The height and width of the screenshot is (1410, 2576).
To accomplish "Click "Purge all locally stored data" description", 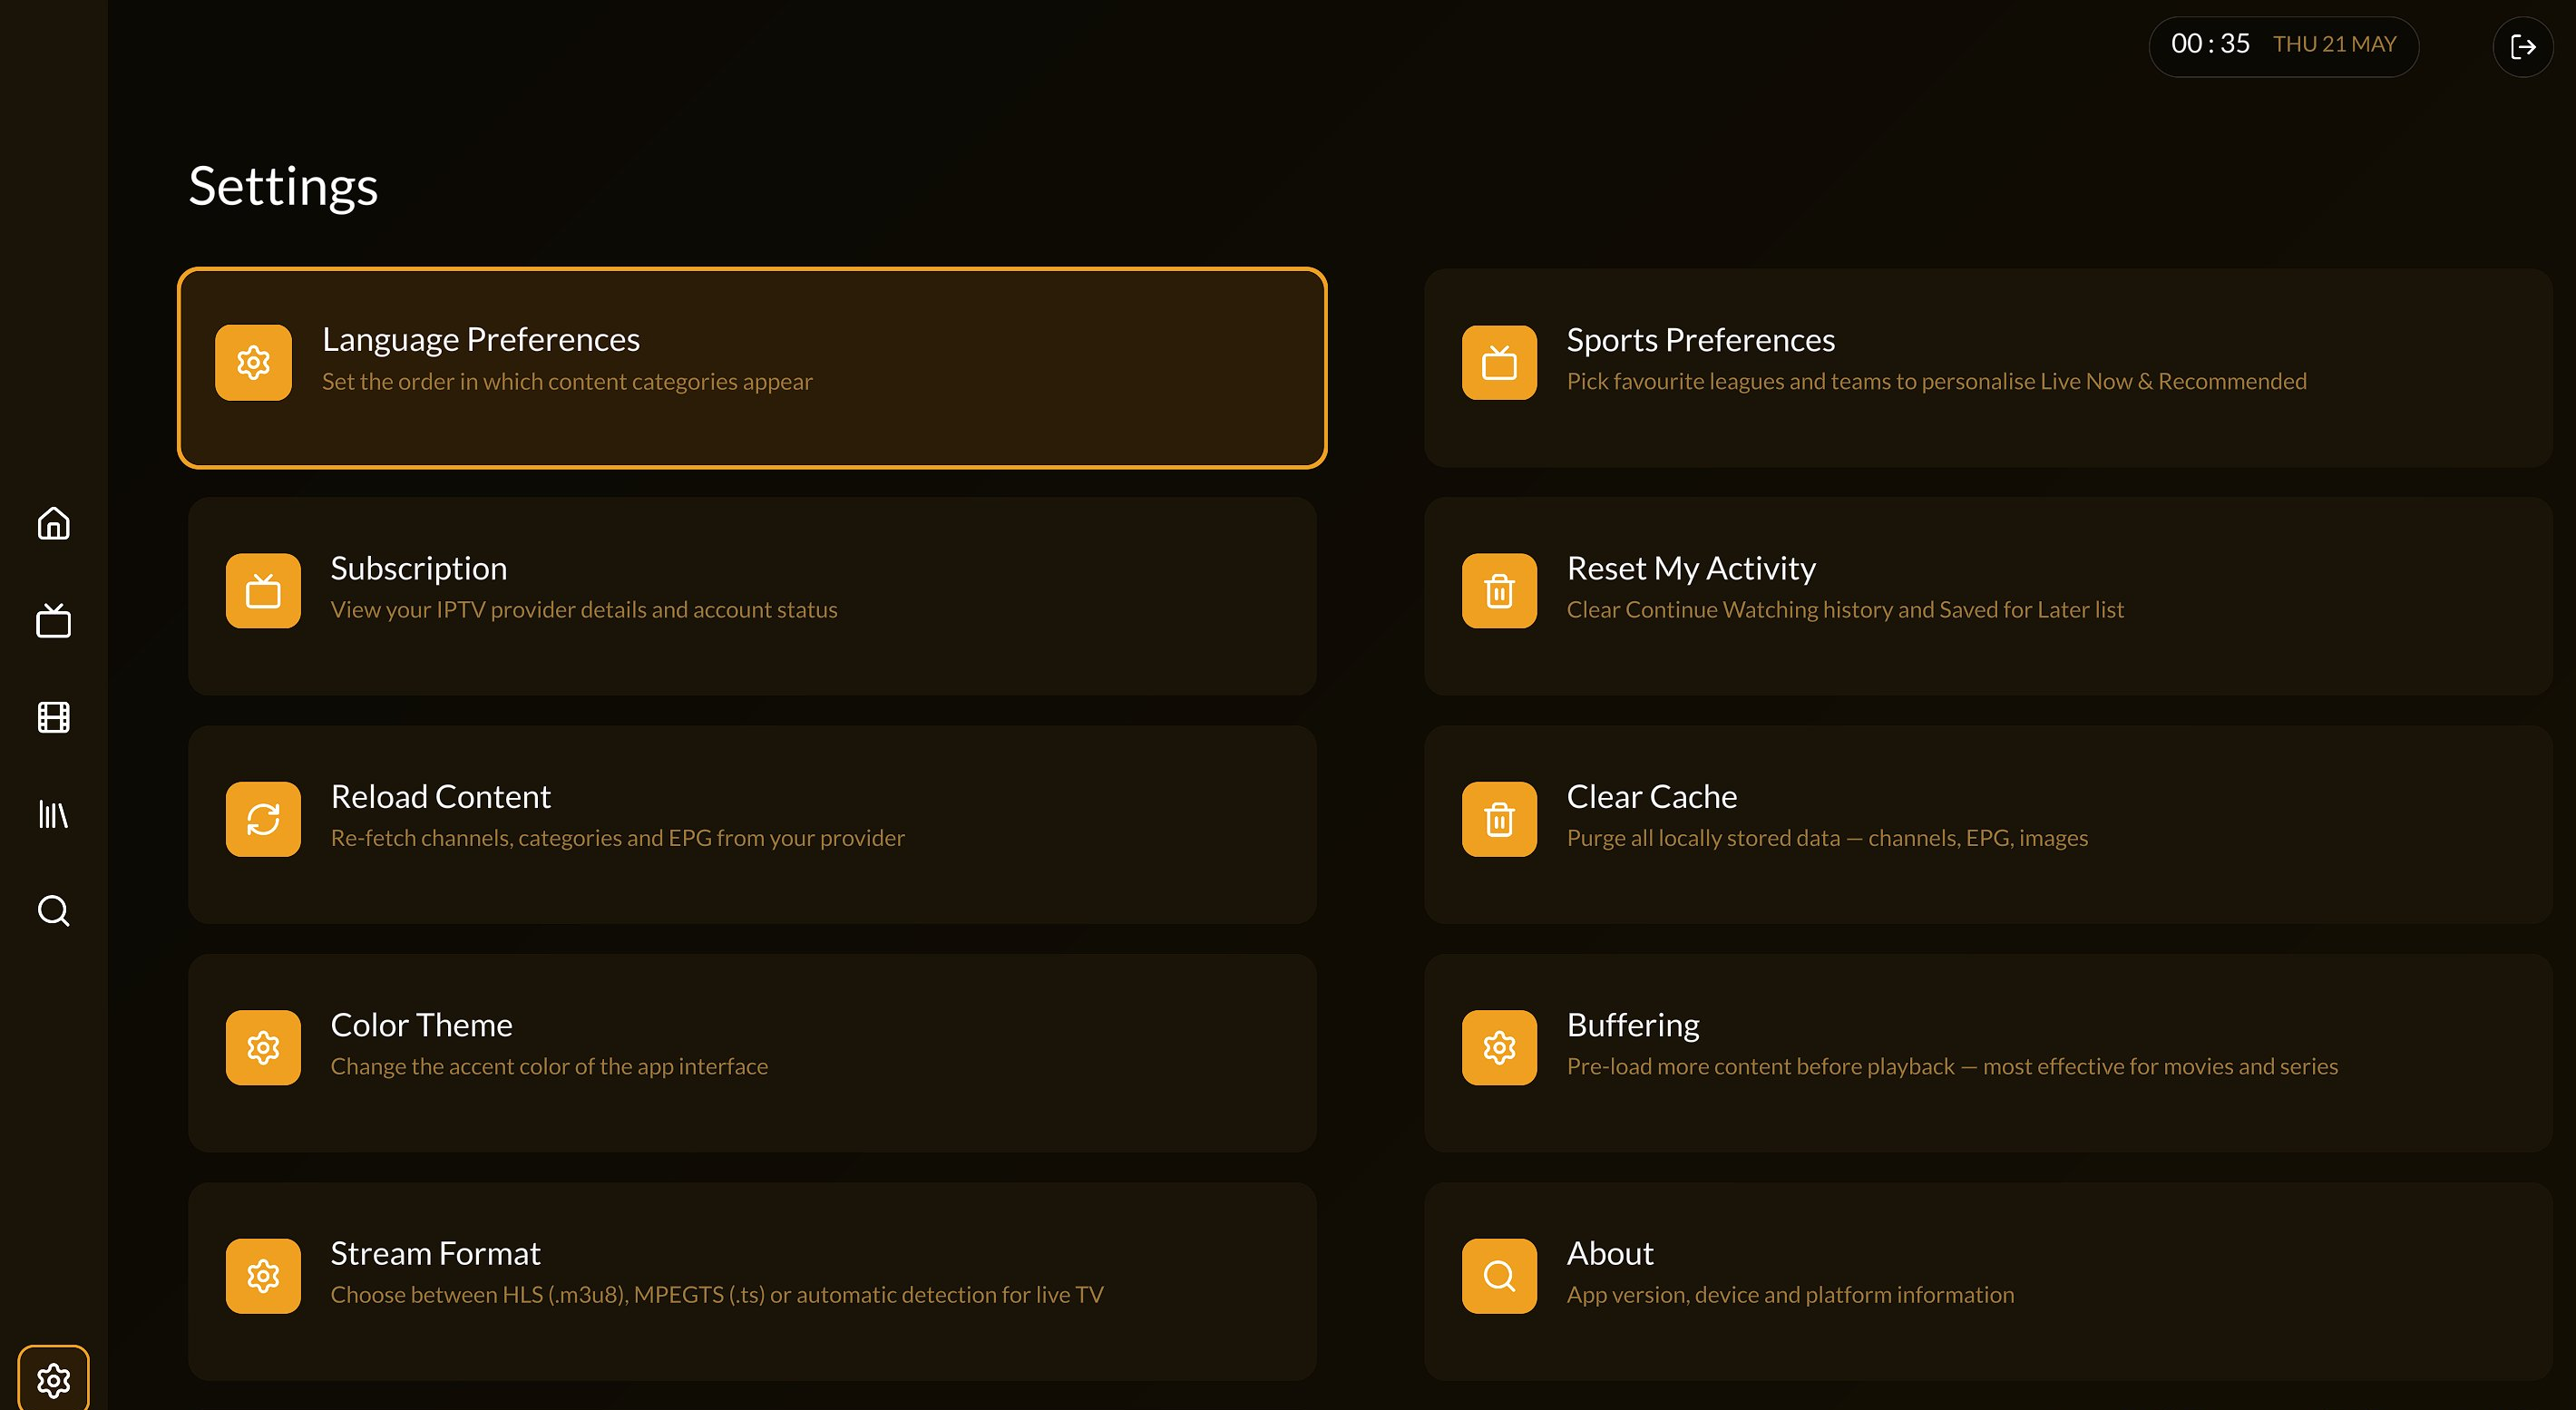I will 1827,838.
